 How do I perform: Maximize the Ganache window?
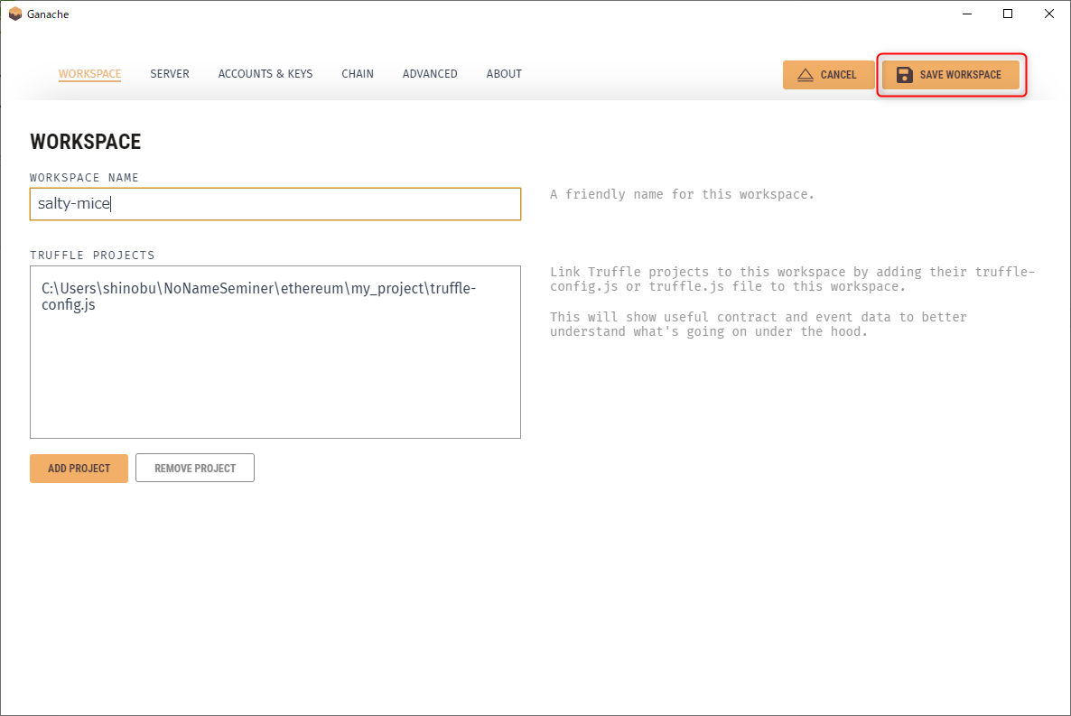pos(1008,14)
